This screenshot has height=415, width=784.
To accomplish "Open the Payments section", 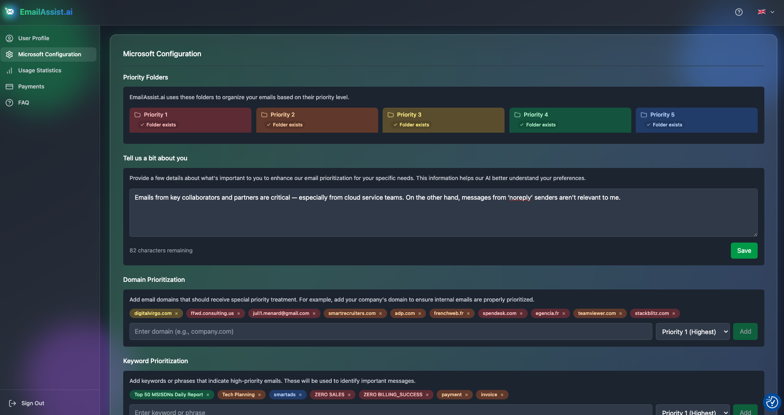I will [48, 87].
